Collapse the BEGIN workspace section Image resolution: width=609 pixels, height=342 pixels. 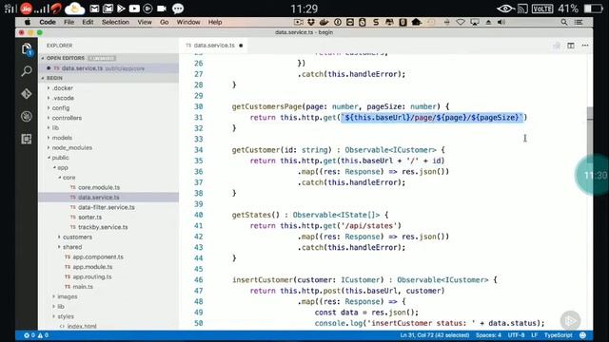(x=54, y=78)
